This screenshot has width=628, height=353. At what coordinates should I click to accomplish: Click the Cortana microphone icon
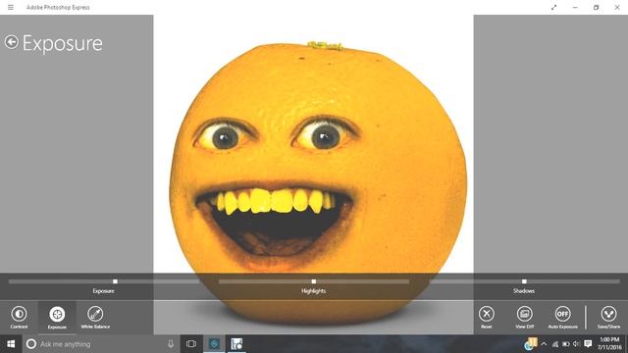(171, 344)
